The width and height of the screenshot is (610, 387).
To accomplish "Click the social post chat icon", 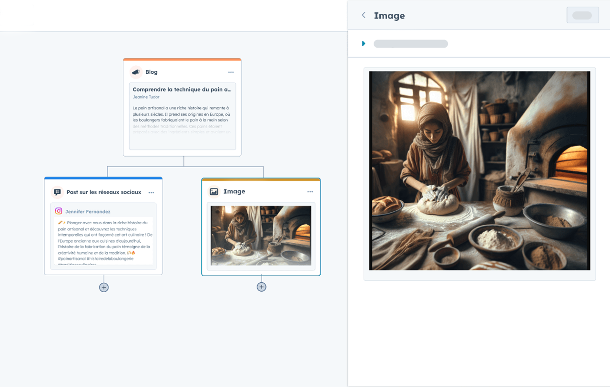I will [57, 192].
